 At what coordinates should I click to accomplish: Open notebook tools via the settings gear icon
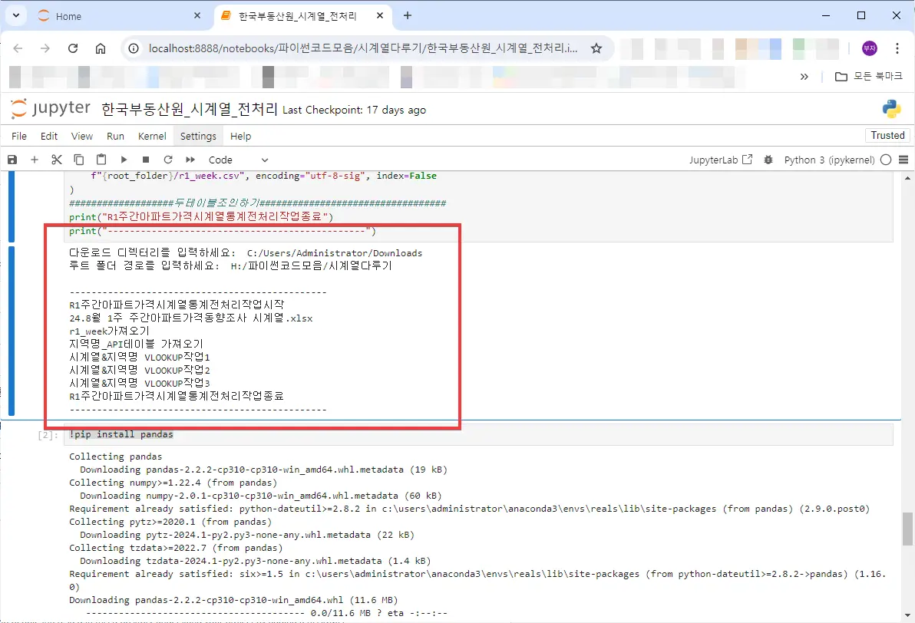tap(768, 159)
